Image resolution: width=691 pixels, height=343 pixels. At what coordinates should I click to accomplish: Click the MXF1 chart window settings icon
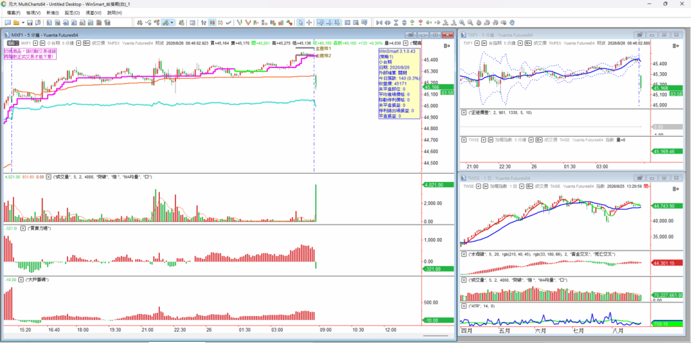click(411, 34)
